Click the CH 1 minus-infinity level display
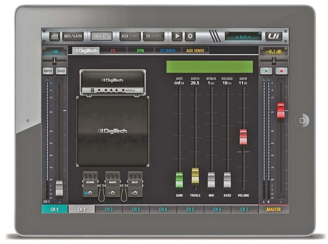Image resolution: width=328 pixels, height=244 pixels. [x=54, y=52]
